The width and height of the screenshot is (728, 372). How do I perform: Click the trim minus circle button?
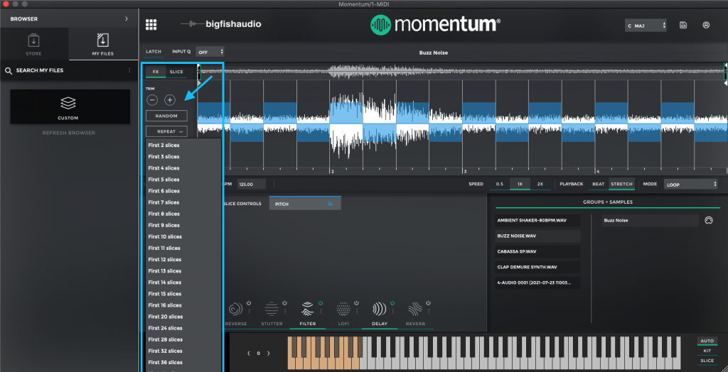[x=152, y=99]
